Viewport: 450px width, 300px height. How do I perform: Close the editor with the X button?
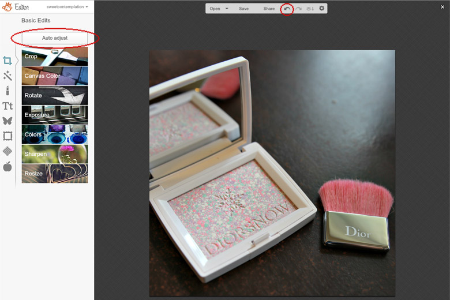(442, 7)
